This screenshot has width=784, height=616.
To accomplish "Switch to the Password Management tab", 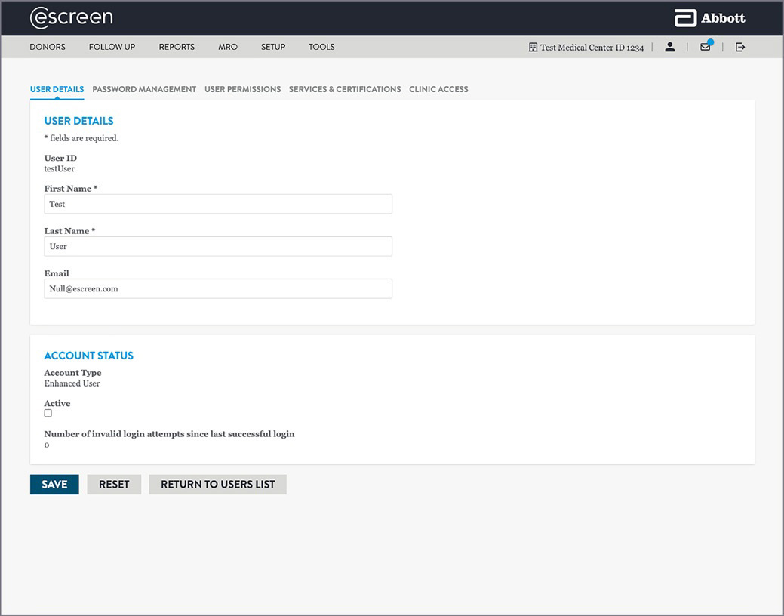I will pyautogui.click(x=144, y=89).
